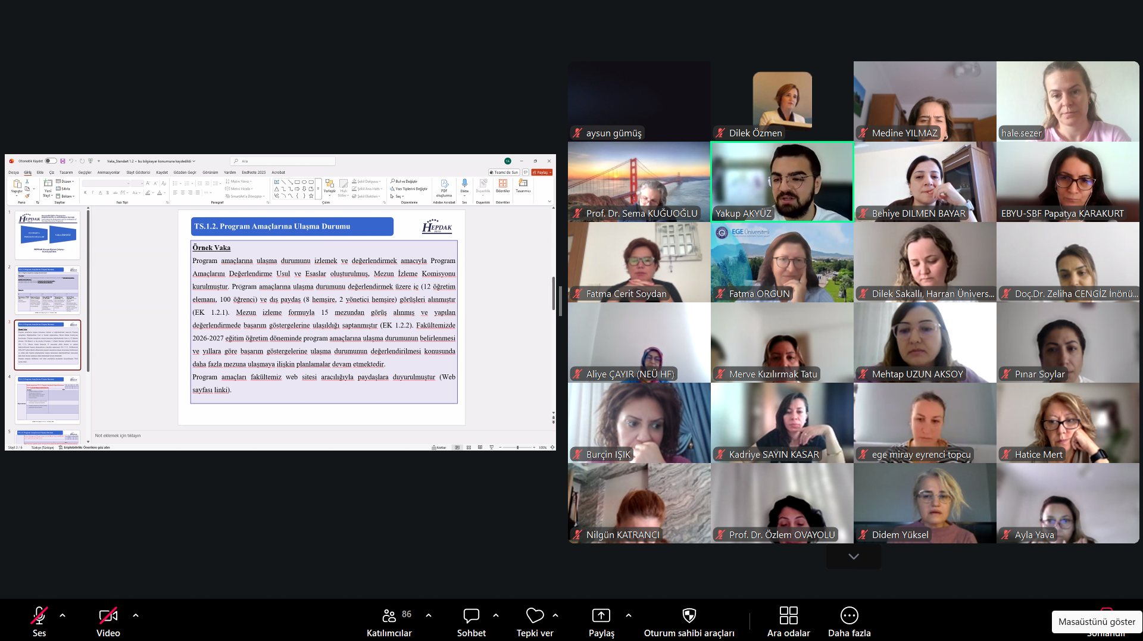Click the Ara search box in PowerPoint

(283, 161)
